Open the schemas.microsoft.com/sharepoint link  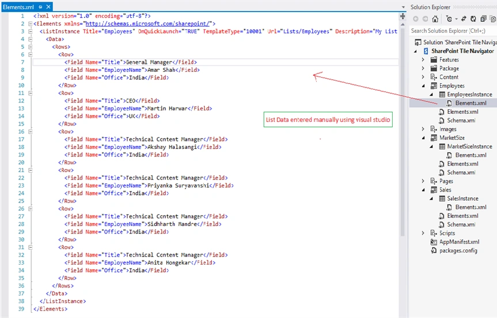(147, 24)
